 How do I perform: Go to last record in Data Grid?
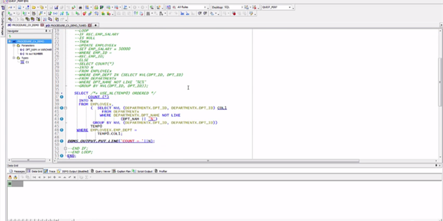[x=49, y=177]
